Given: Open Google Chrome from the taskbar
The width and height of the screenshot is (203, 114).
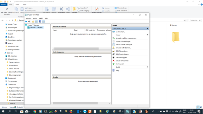Looking at the screenshot, I should point(35,111).
